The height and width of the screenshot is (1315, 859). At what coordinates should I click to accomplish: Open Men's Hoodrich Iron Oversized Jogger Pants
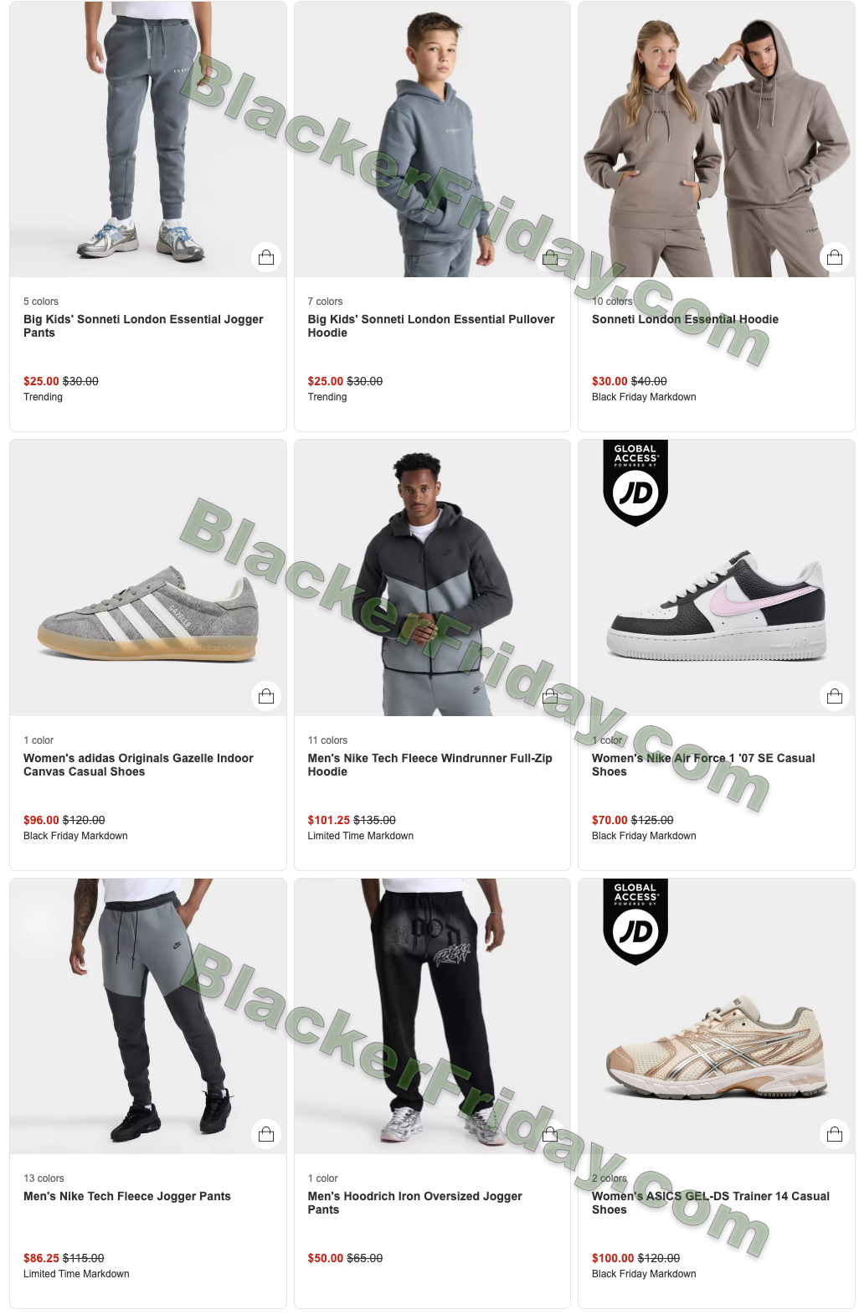point(415,1203)
